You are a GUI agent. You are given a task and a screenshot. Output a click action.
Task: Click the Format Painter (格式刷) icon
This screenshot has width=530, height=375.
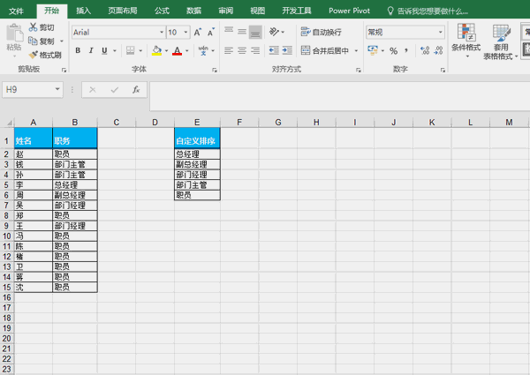click(x=32, y=55)
